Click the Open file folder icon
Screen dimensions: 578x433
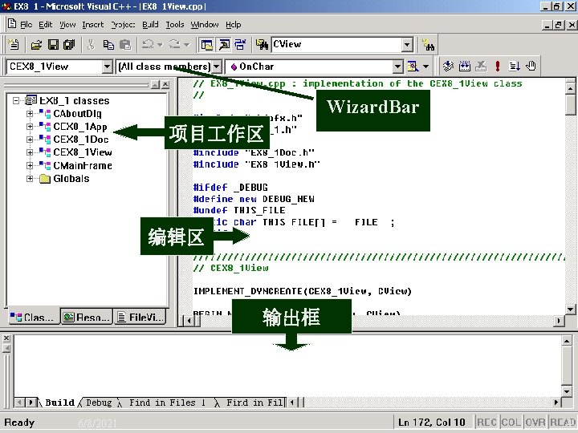click(x=36, y=45)
